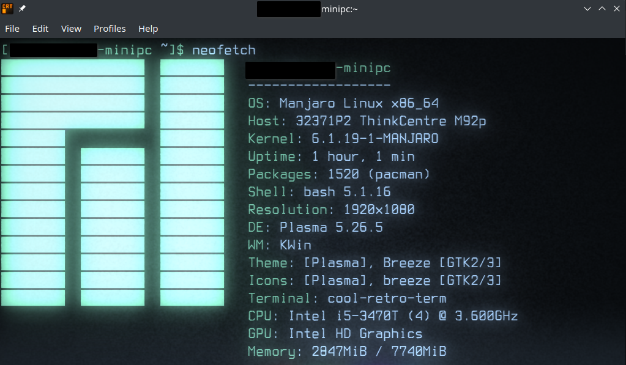Click the cool-retro-term app icon in title bar
Viewport: 626px width, 365px height.
pos(8,9)
